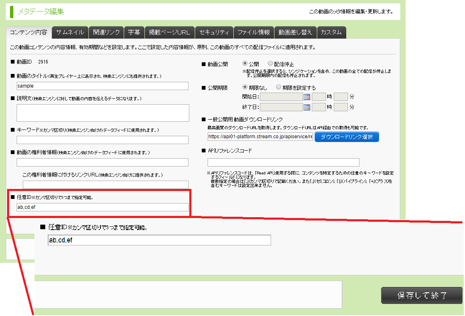The width and height of the screenshot is (465, 316).
Task: Click the 開始日 date field
Action: click(281, 97)
